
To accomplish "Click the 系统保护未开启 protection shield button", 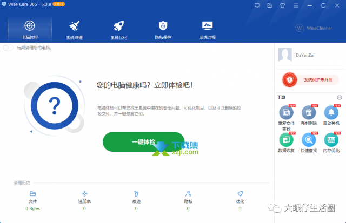I will pyautogui.click(x=310, y=79).
